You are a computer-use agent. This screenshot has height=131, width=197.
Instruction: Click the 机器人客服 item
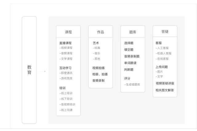(x=163, y=53)
